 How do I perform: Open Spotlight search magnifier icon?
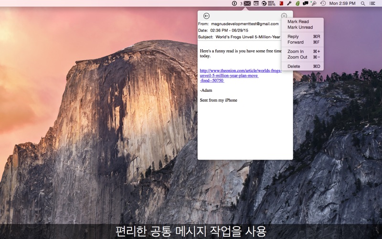pos(363,3)
